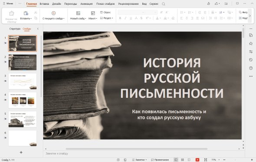Select slide 3 thumbnail with line chart

click(x=23, y=81)
